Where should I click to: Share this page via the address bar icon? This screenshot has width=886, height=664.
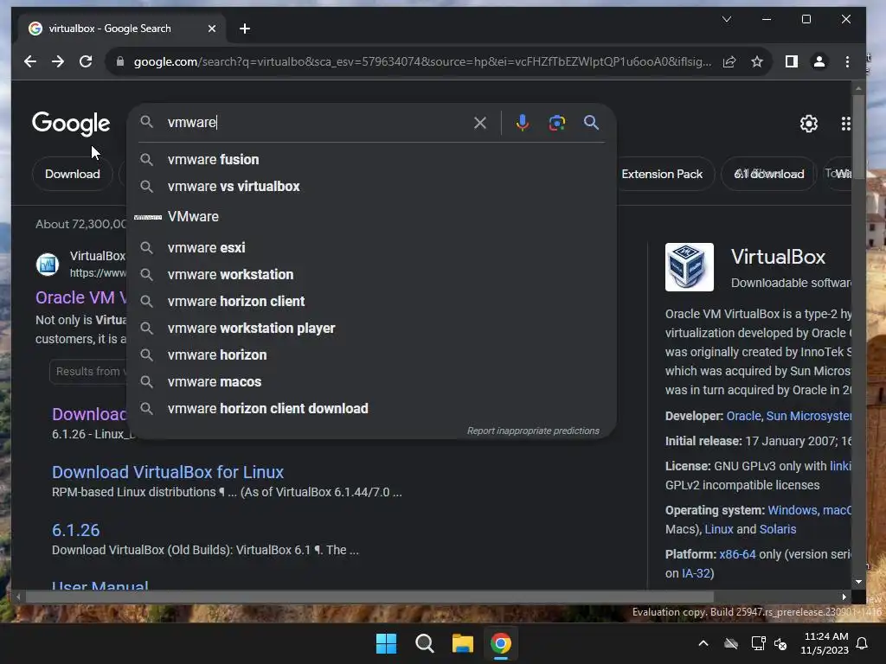tap(729, 61)
